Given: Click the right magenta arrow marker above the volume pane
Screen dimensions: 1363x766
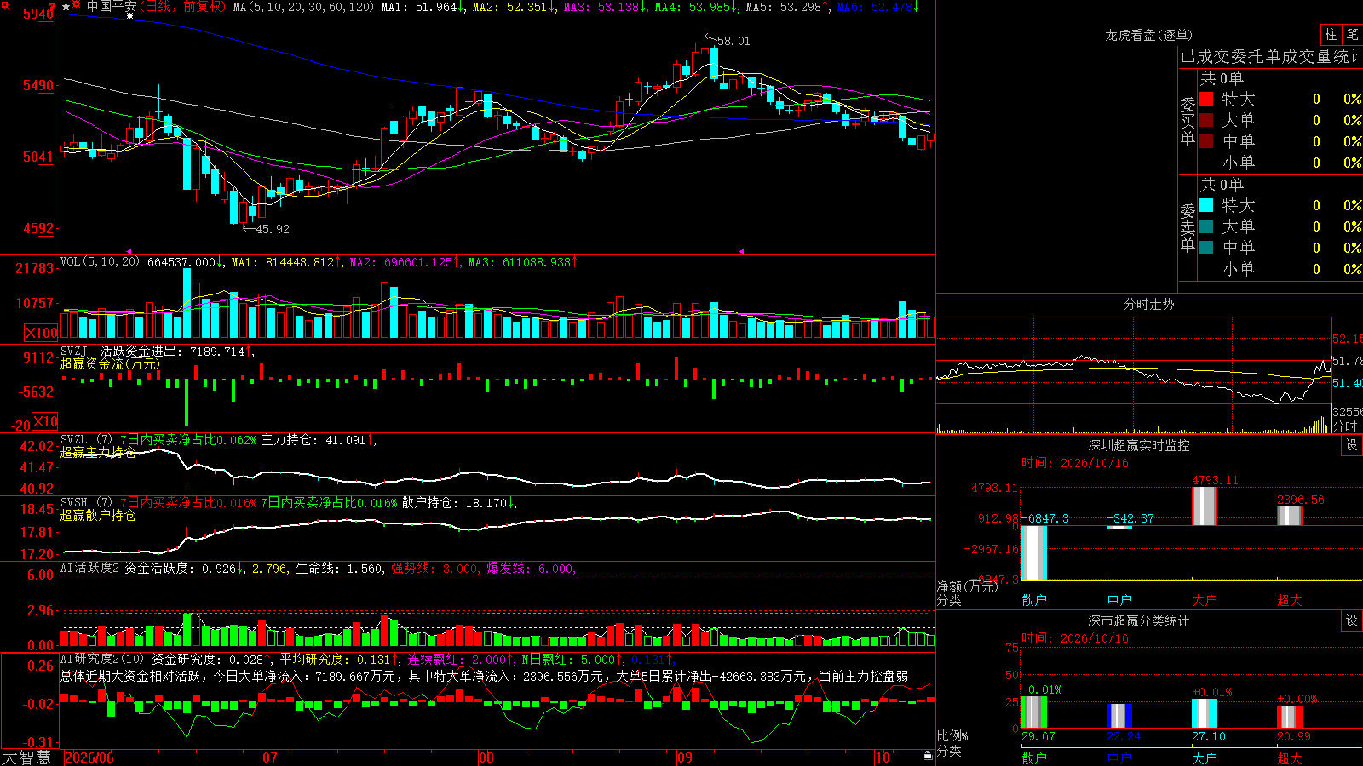Looking at the screenshot, I should tap(741, 252).
